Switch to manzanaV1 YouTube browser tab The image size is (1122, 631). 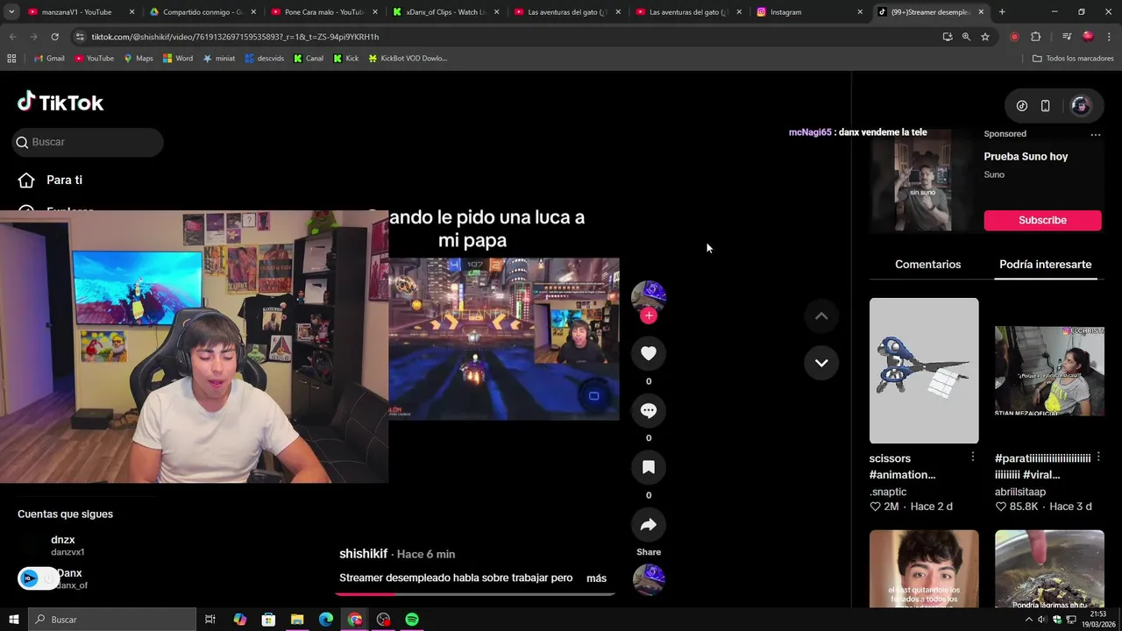click(x=79, y=12)
